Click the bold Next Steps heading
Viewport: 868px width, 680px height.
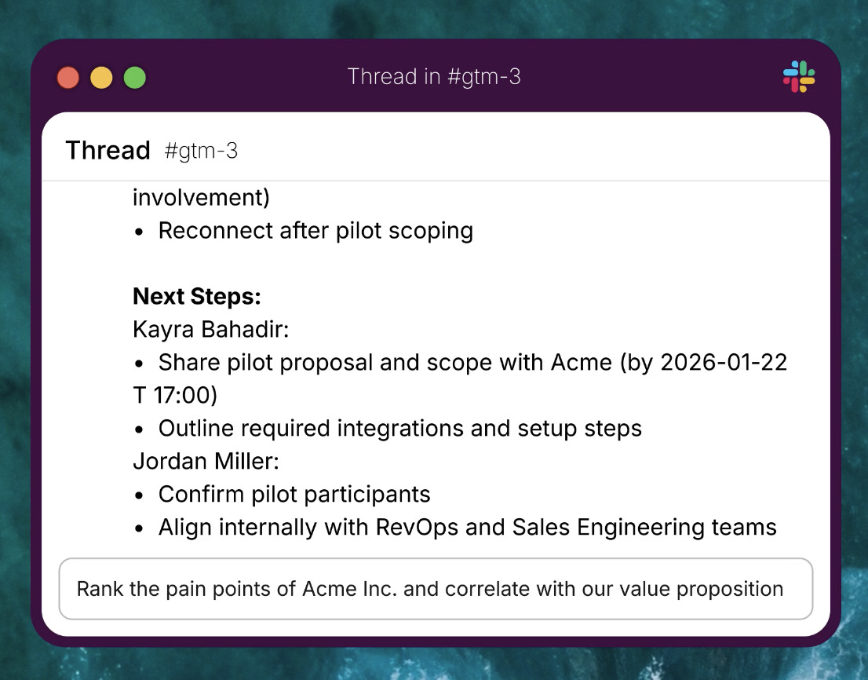pyautogui.click(x=196, y=296)
